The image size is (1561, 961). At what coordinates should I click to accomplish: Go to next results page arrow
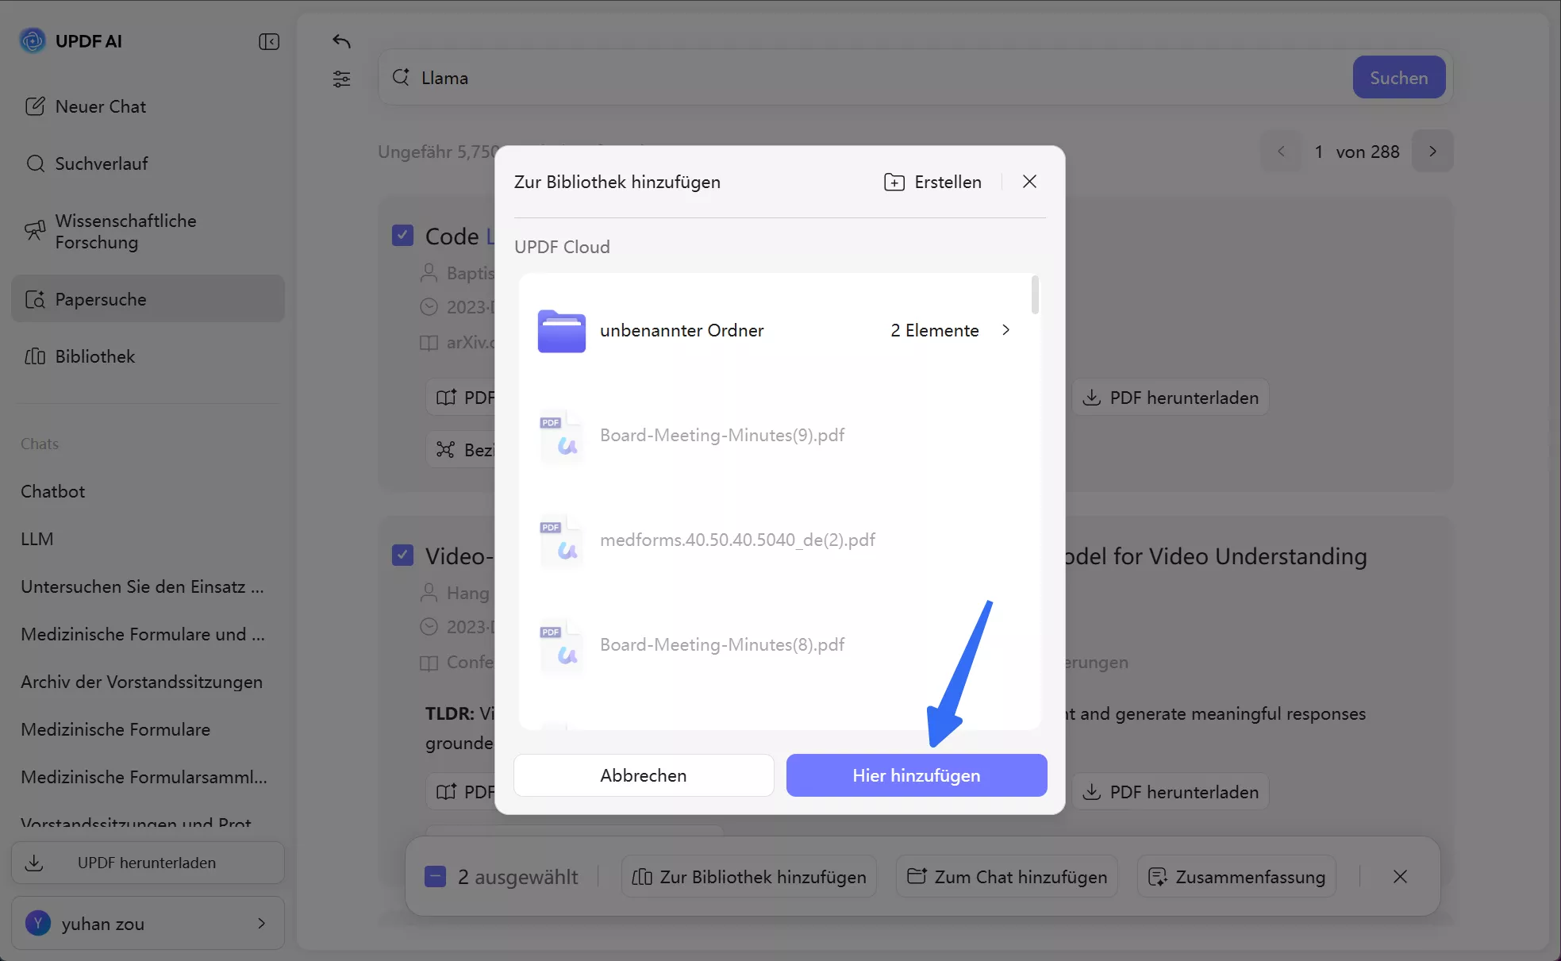(1432, 151)
